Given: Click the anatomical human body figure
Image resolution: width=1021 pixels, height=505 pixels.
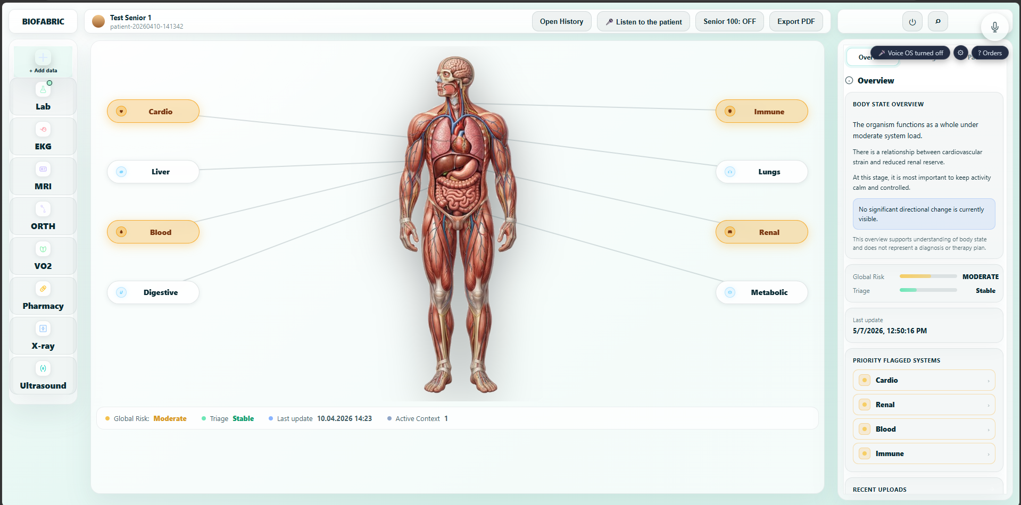Looking at the screenshot, I should pos(458,224).
